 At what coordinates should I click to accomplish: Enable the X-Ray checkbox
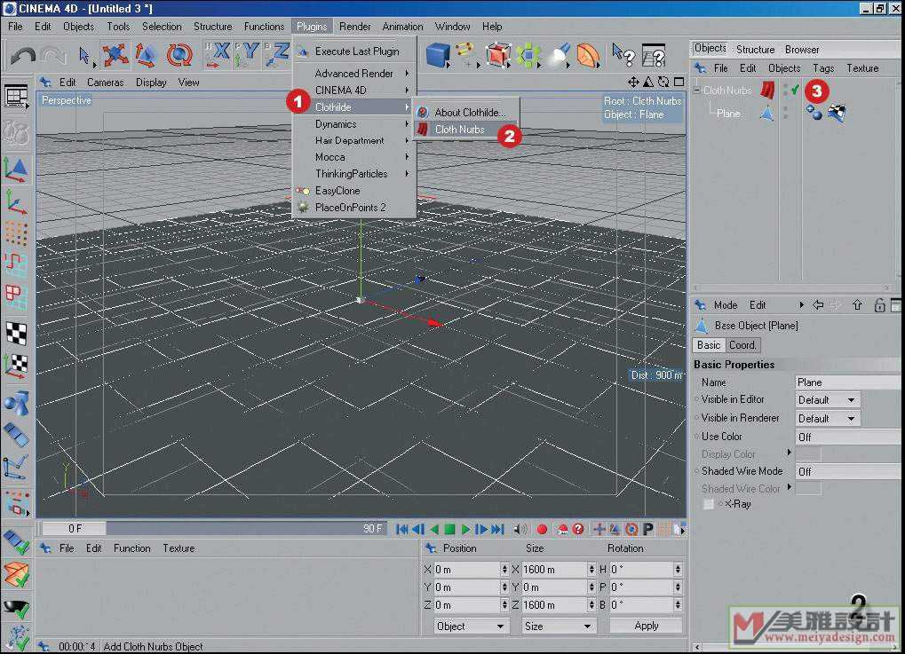point(708,505)
